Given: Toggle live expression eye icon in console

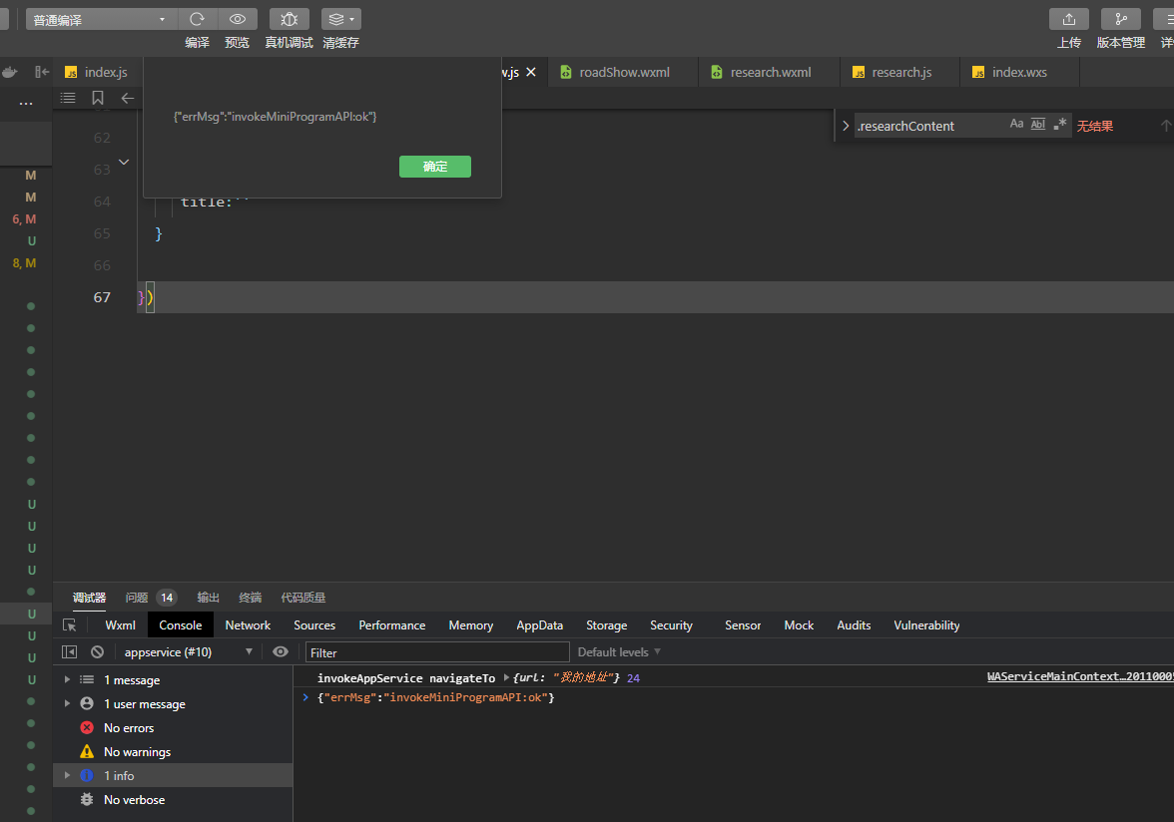Looking at the screenshot, I should (281, 652).
